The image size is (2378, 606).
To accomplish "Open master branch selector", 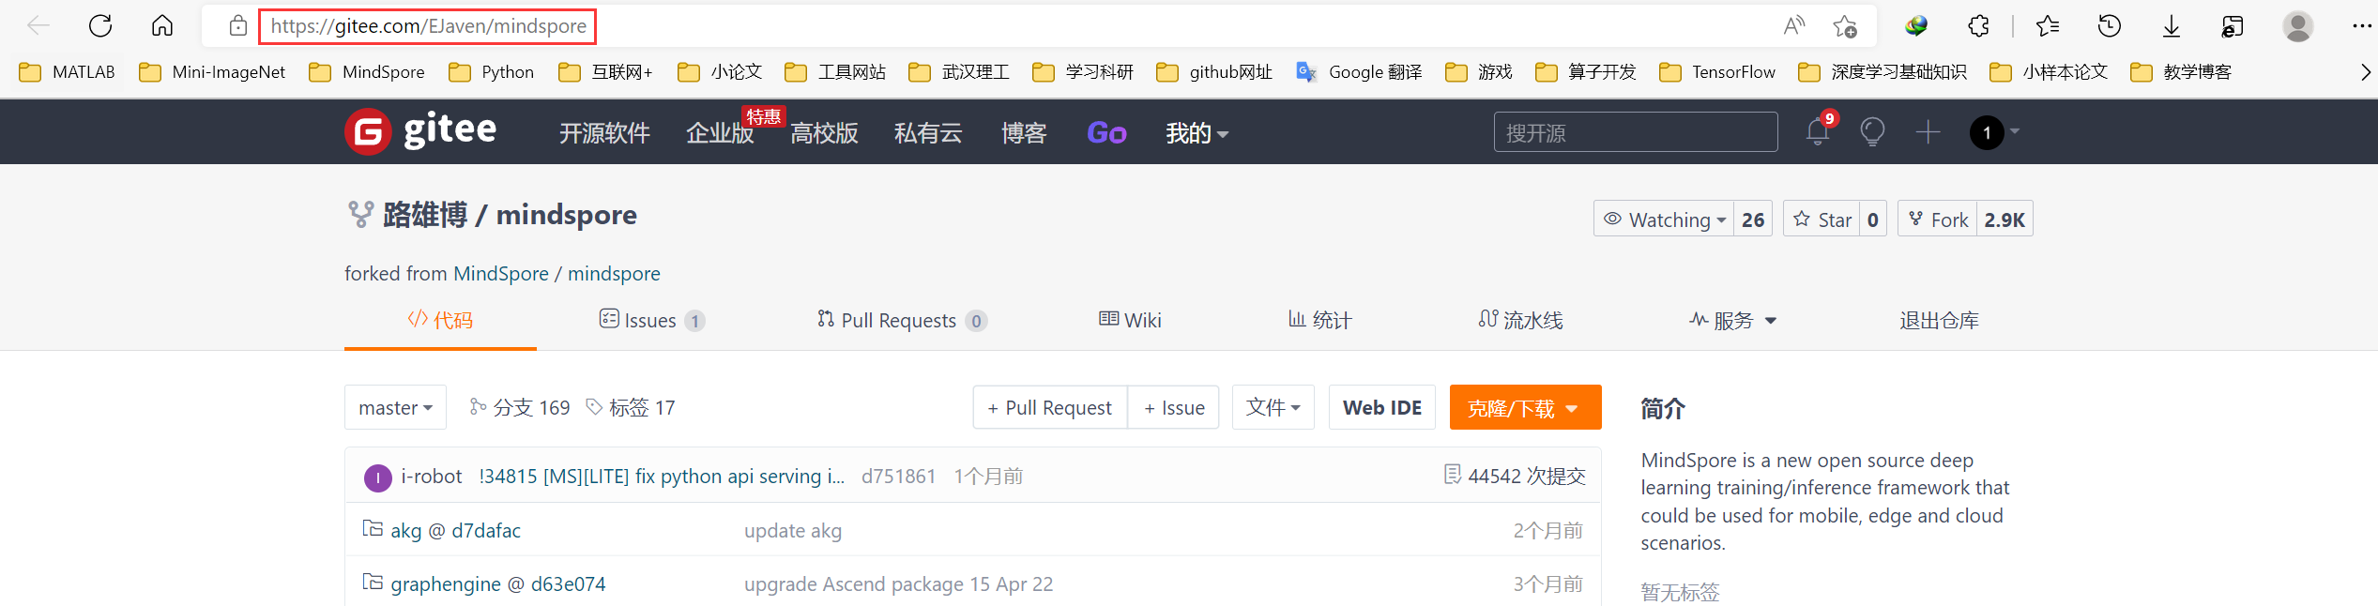I will [395, 407].
